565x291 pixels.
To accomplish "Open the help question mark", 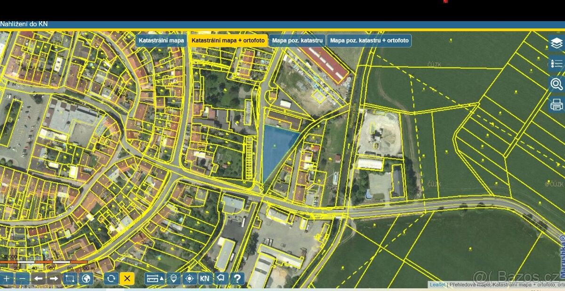I will coord(237,278).
